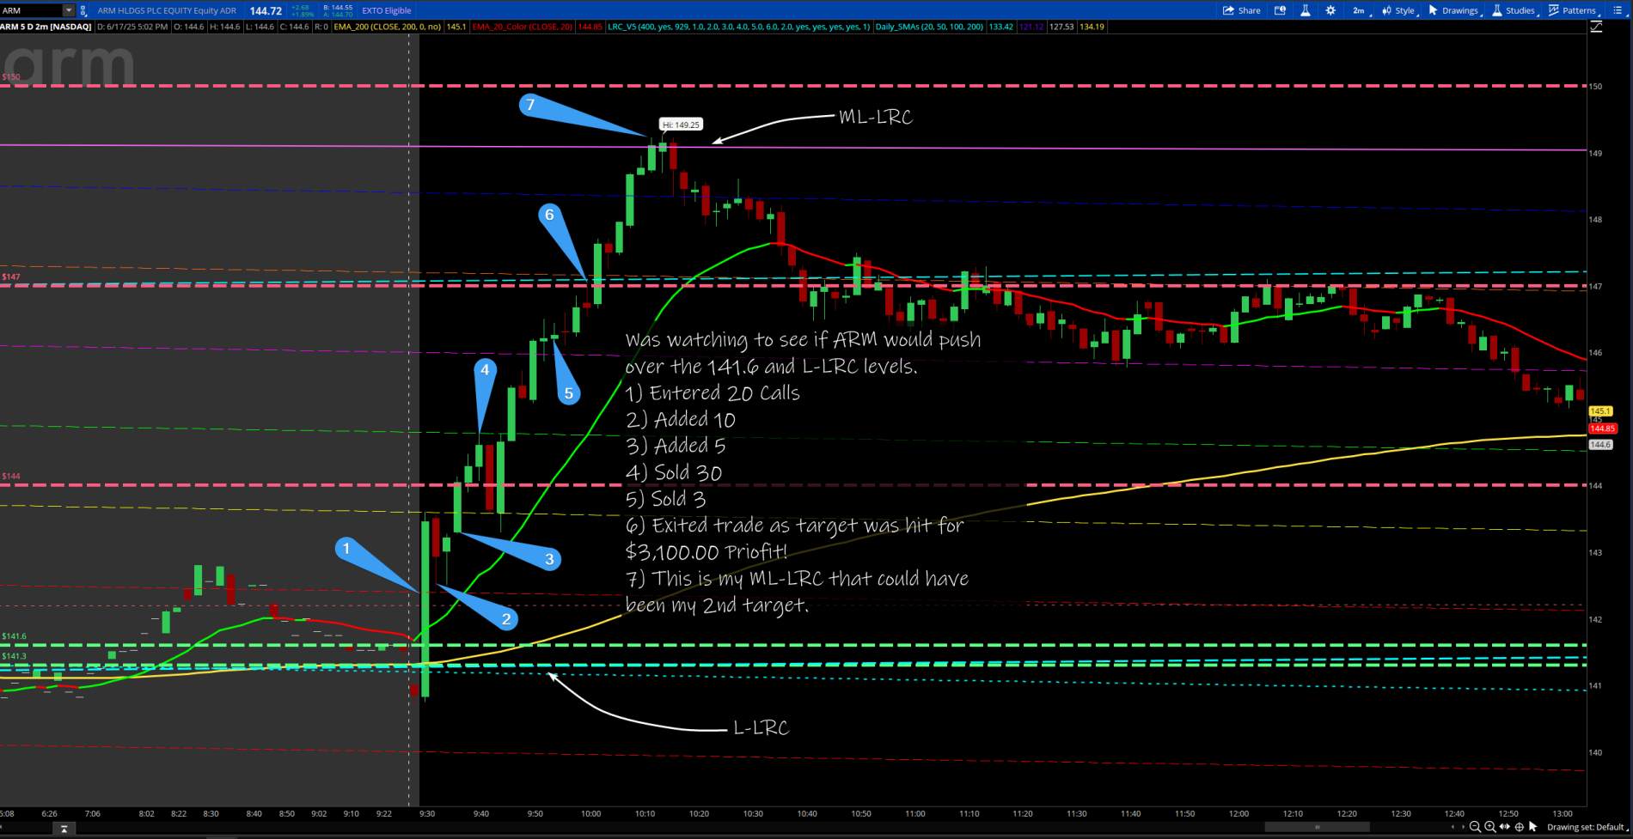Open the list menu icon at top right
Screen dimensions: 1633x839
pyautogui.click(x=1617, y=10)
